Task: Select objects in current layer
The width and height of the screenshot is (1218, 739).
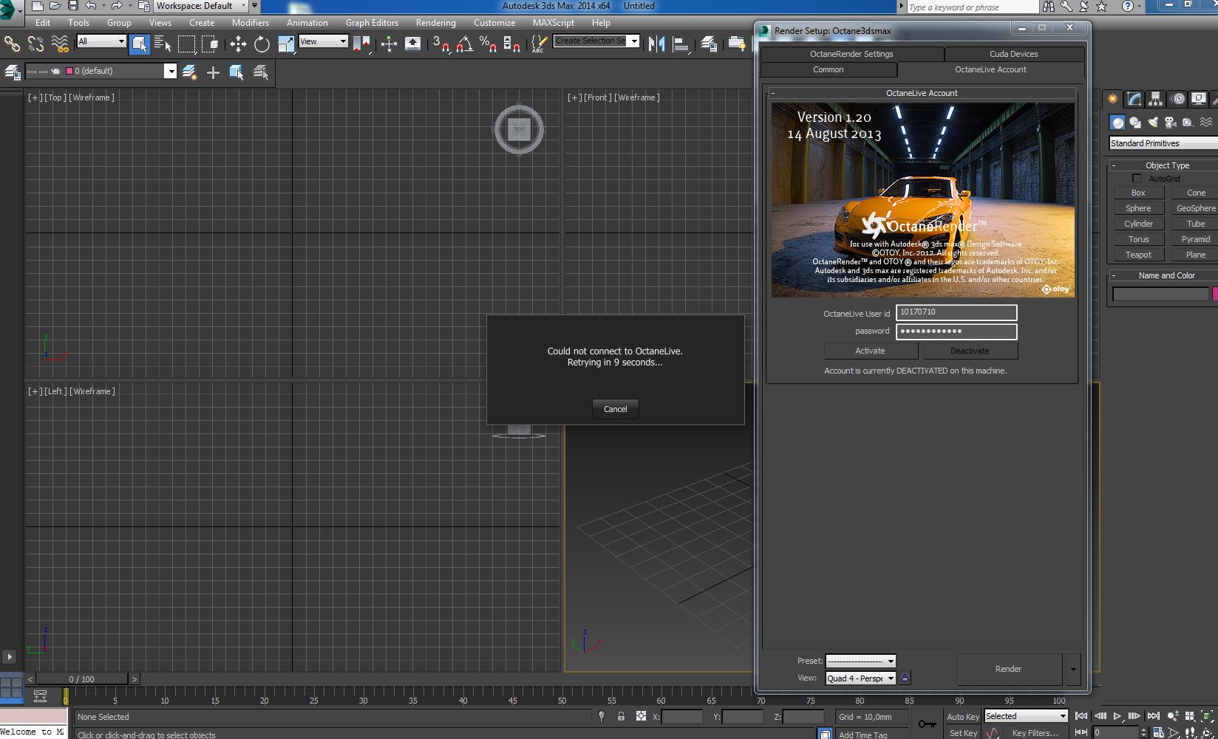Action: pyautogui.click(x=237, y=72)
